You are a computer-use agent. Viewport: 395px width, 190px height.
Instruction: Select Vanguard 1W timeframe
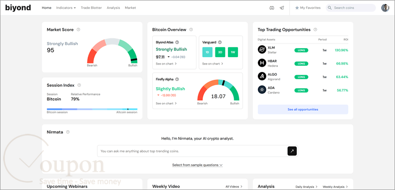click(233, 52)
